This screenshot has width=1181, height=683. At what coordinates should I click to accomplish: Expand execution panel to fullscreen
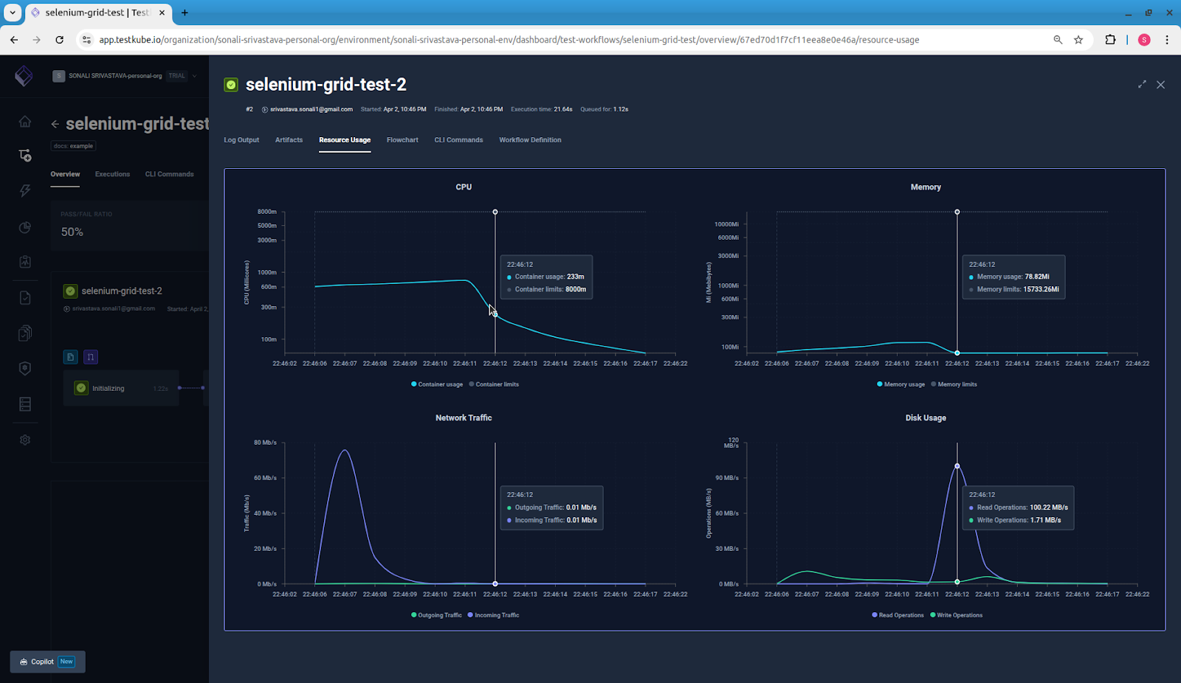(1142, 84)
